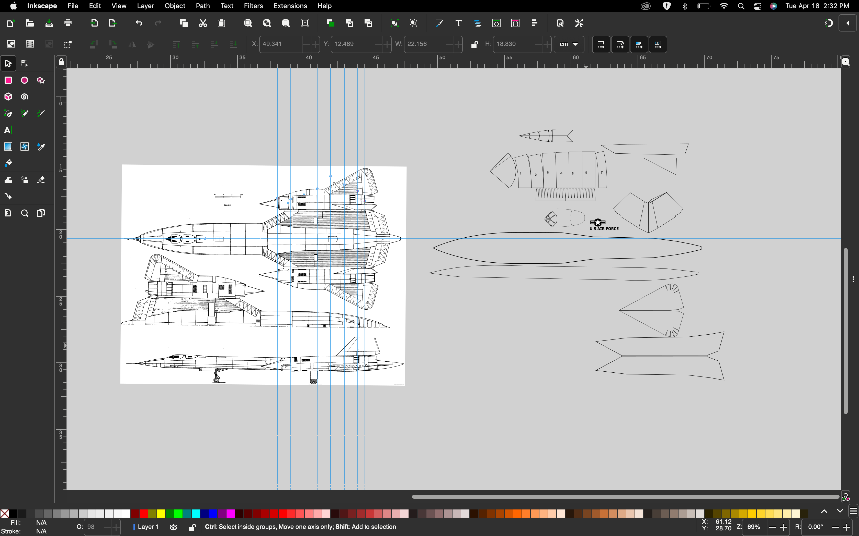This screenshot has width=859, height=536.
Task: Select the Node editing tool
Action: pyautogui.click(x=25, y=64)
